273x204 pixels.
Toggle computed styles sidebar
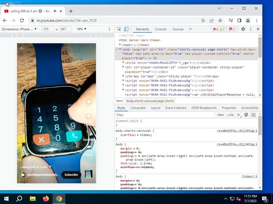(254, 115)
